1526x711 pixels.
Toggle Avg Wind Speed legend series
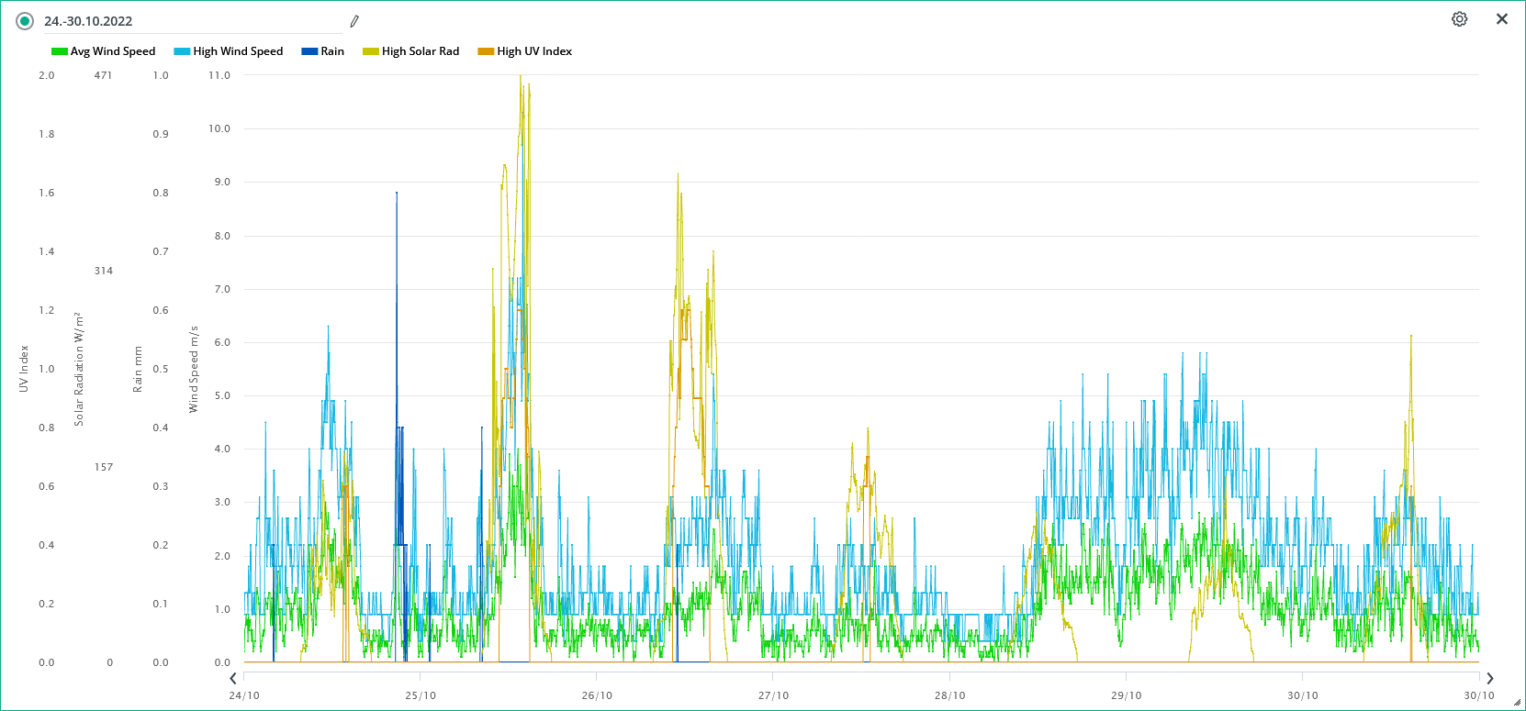pyautogui.click(x=104, y=51)
